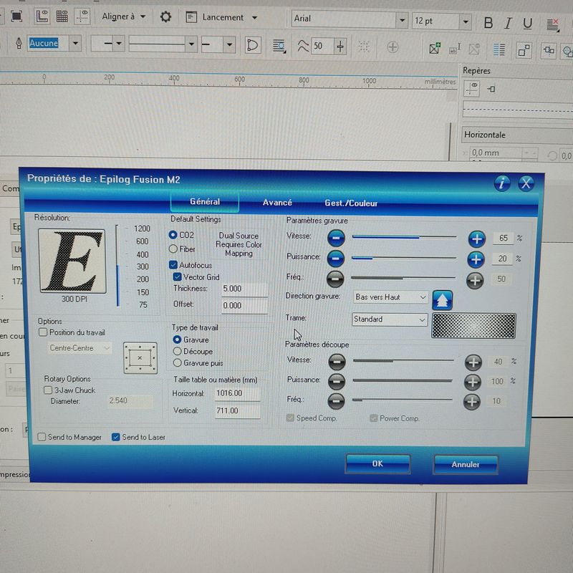Viewport: 573px width, 573px height.
Task: Select the Découpe job type radio button
Action: point(177,352)
